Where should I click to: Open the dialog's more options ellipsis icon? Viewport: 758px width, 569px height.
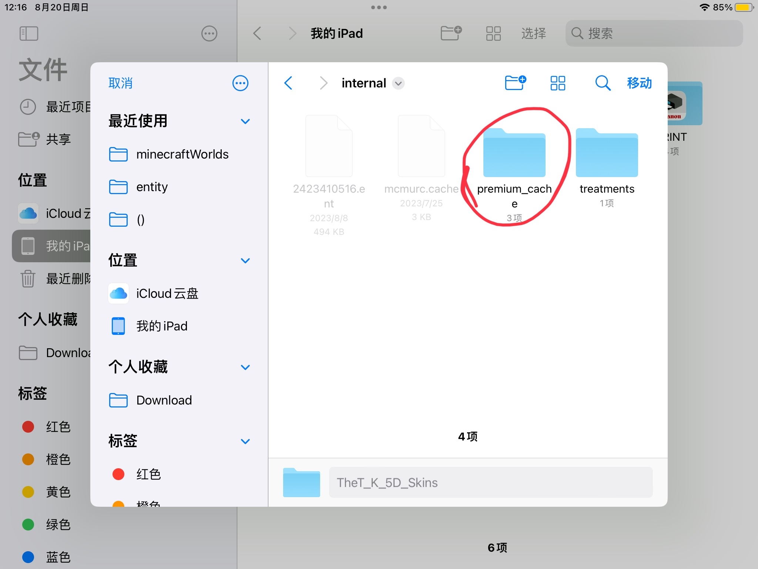240,83
